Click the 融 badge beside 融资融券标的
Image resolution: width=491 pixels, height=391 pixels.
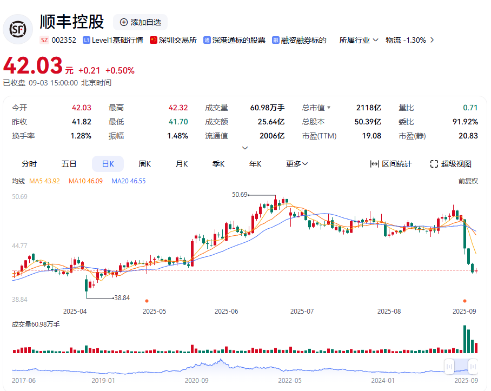tap(276, 40)
